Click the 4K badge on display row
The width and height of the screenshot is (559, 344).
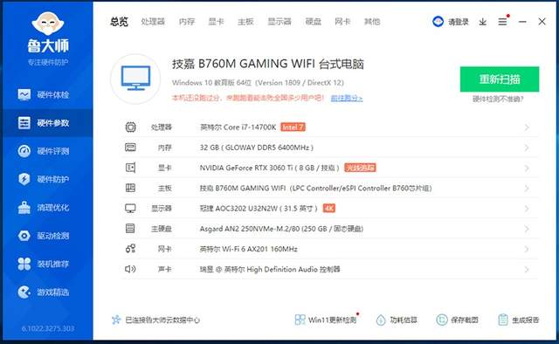click(x=328, y=208)
